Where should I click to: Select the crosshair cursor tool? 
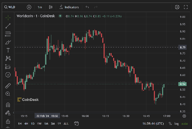click(8, 18)
